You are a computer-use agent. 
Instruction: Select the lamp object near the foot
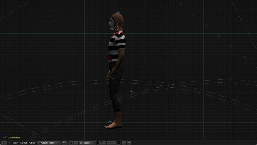(x=110, y=121)
